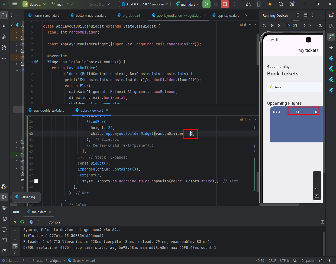Open Gemini sparkle assistant icon

pyautogui.click(x=331, y=48)
